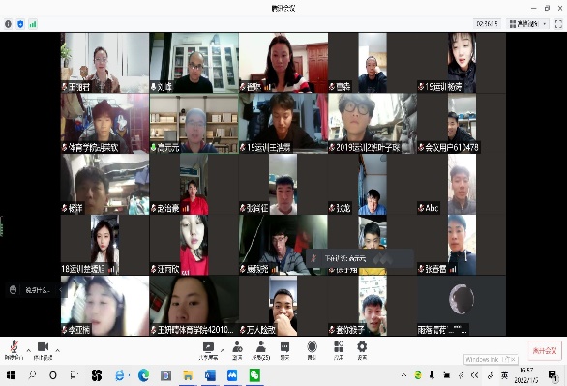The image size is (567, 386).
Task: Unmute the microphone in the meeting toolbar
Action: 14,349
